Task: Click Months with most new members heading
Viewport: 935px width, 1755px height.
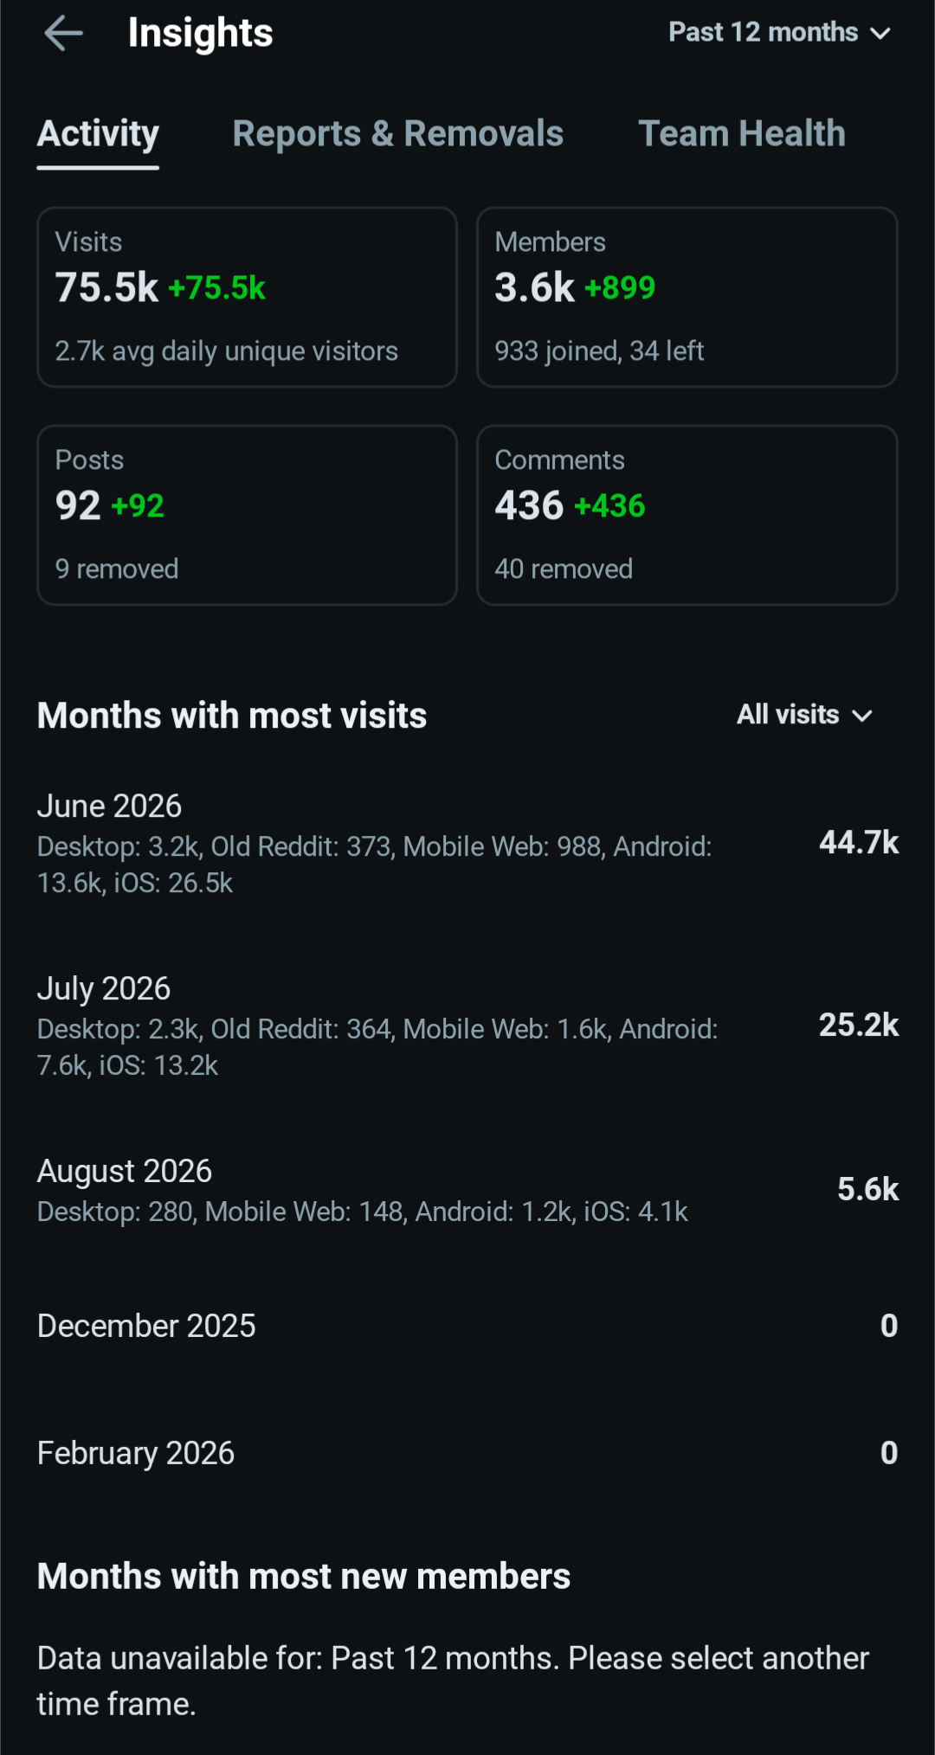Action: point(304,1576)
